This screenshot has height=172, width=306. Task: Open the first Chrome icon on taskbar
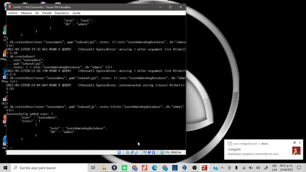(135, 168)
